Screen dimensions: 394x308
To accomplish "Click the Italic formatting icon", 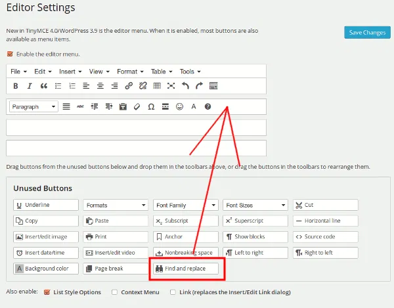I will pos(30,86).
